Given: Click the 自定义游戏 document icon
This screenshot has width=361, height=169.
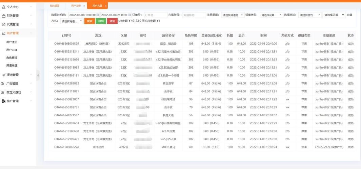Looking at the screenshot, I should point(3,92).
